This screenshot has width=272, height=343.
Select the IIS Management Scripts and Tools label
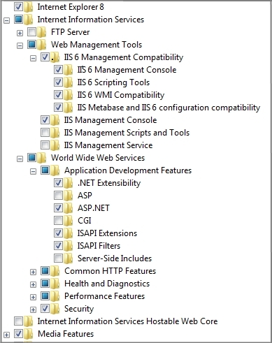click(127, 133)
